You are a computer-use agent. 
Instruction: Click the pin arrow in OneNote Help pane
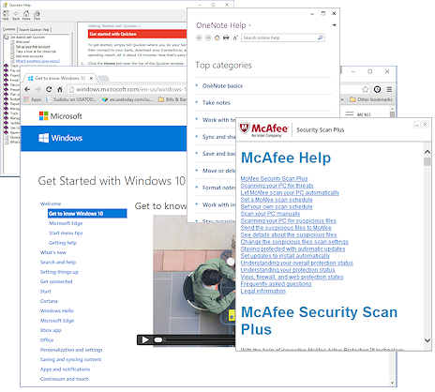334,24
